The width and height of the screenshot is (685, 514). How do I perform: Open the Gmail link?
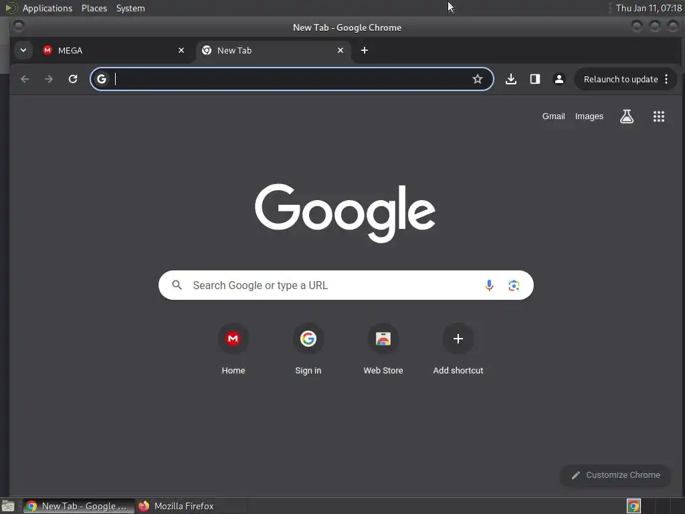click(x=553, y=116)
